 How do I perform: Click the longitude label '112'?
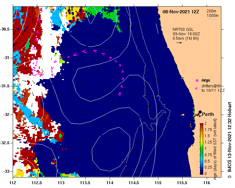click(13, 183)
